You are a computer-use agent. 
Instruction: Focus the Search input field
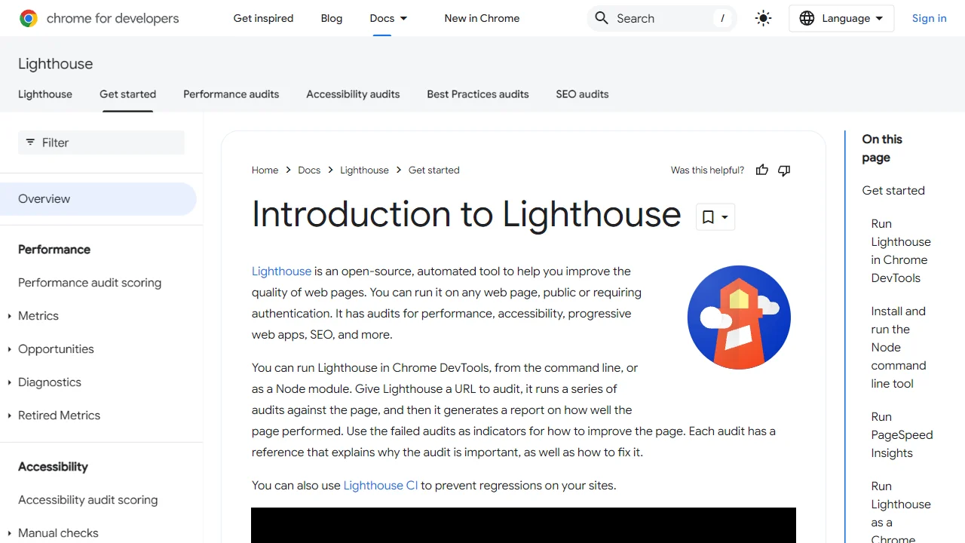point(662,18)
